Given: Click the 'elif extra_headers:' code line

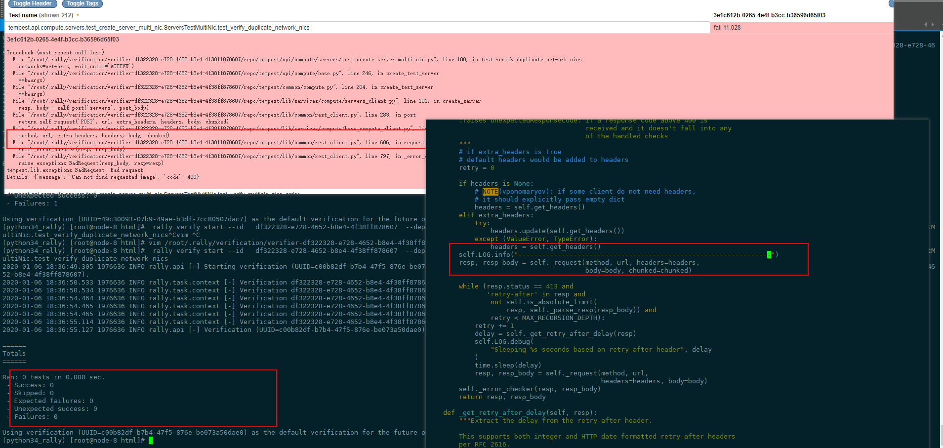Looking at the screenshot, I should [x=496, y=215].
